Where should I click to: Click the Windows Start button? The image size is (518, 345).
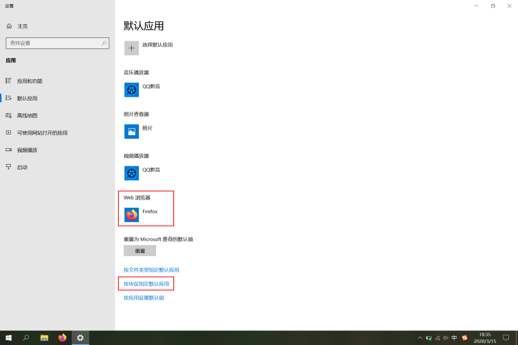(x=8, y=337)
